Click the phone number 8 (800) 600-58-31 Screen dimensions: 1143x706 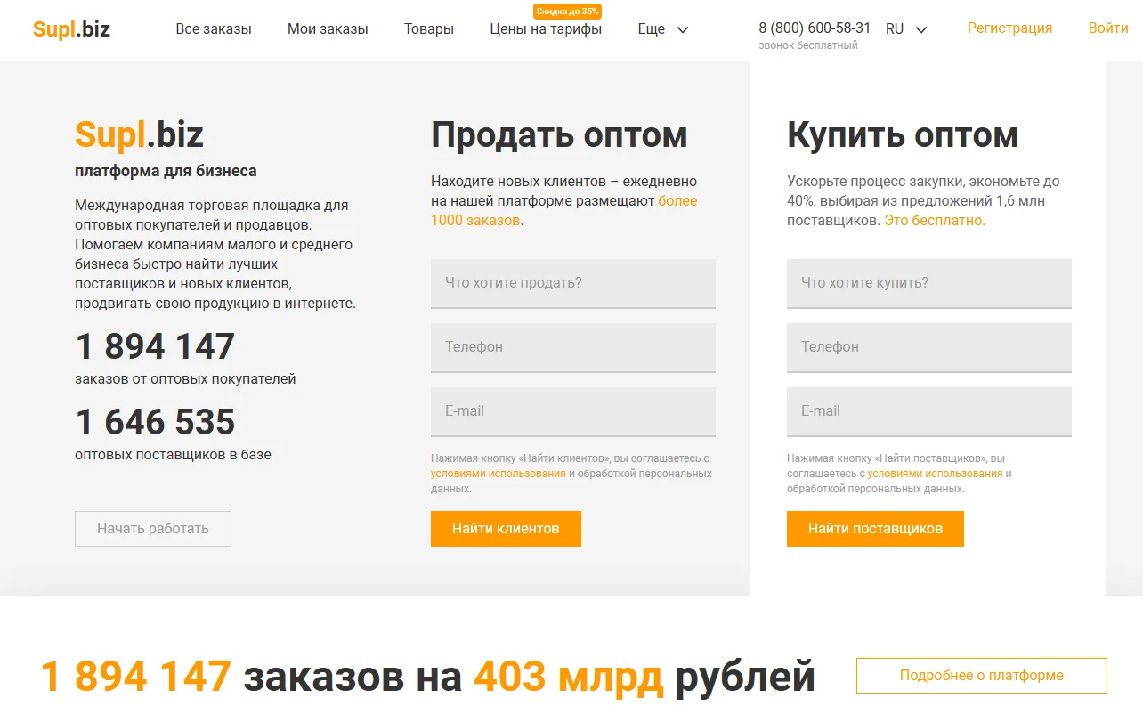(815, 28)
